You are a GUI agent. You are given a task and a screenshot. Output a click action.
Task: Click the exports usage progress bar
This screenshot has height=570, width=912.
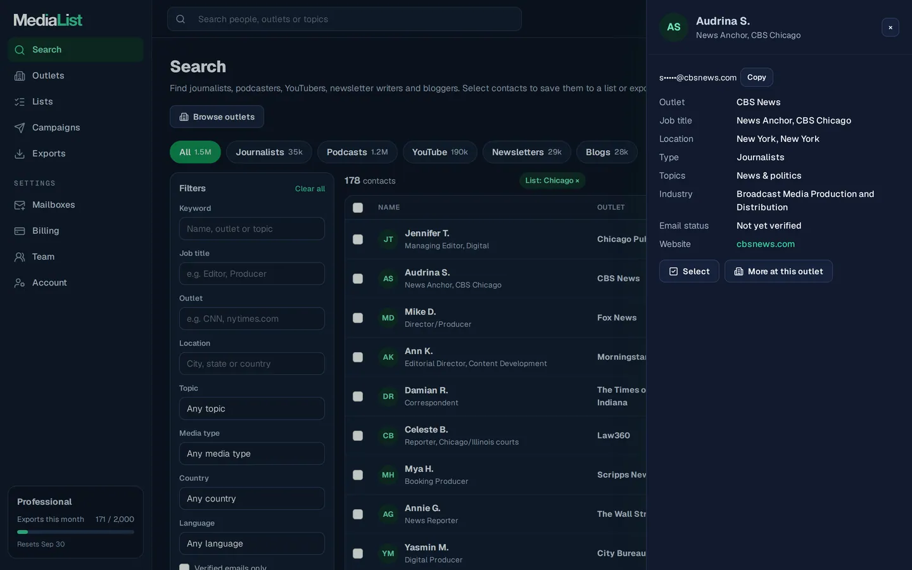coord(75,532)
